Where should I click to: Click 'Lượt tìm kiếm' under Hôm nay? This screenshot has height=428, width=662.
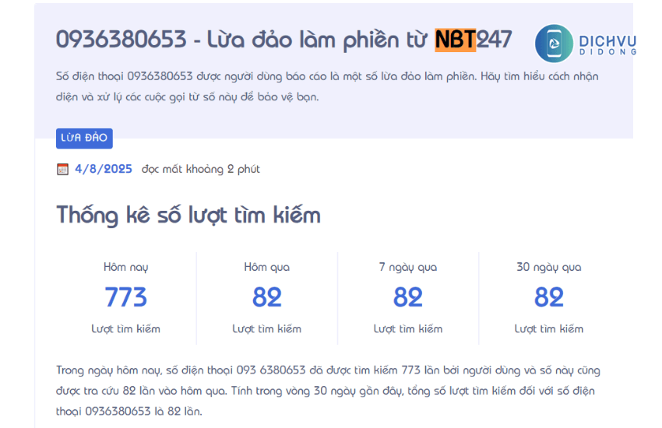126,329
